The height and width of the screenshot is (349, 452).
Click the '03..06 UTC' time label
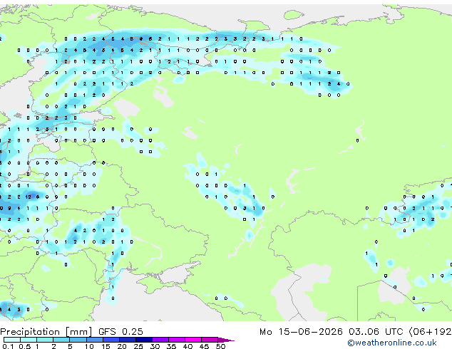(375, 332)
